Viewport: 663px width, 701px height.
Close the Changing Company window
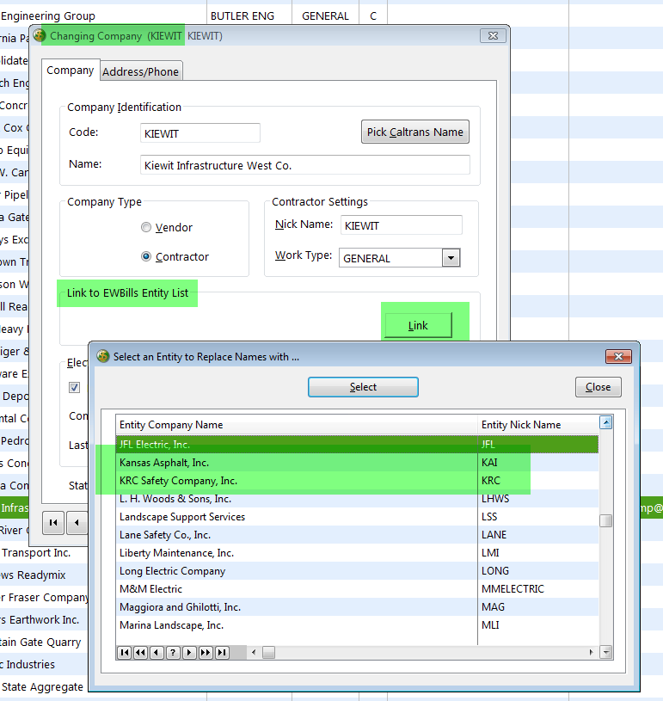point(493,36)
